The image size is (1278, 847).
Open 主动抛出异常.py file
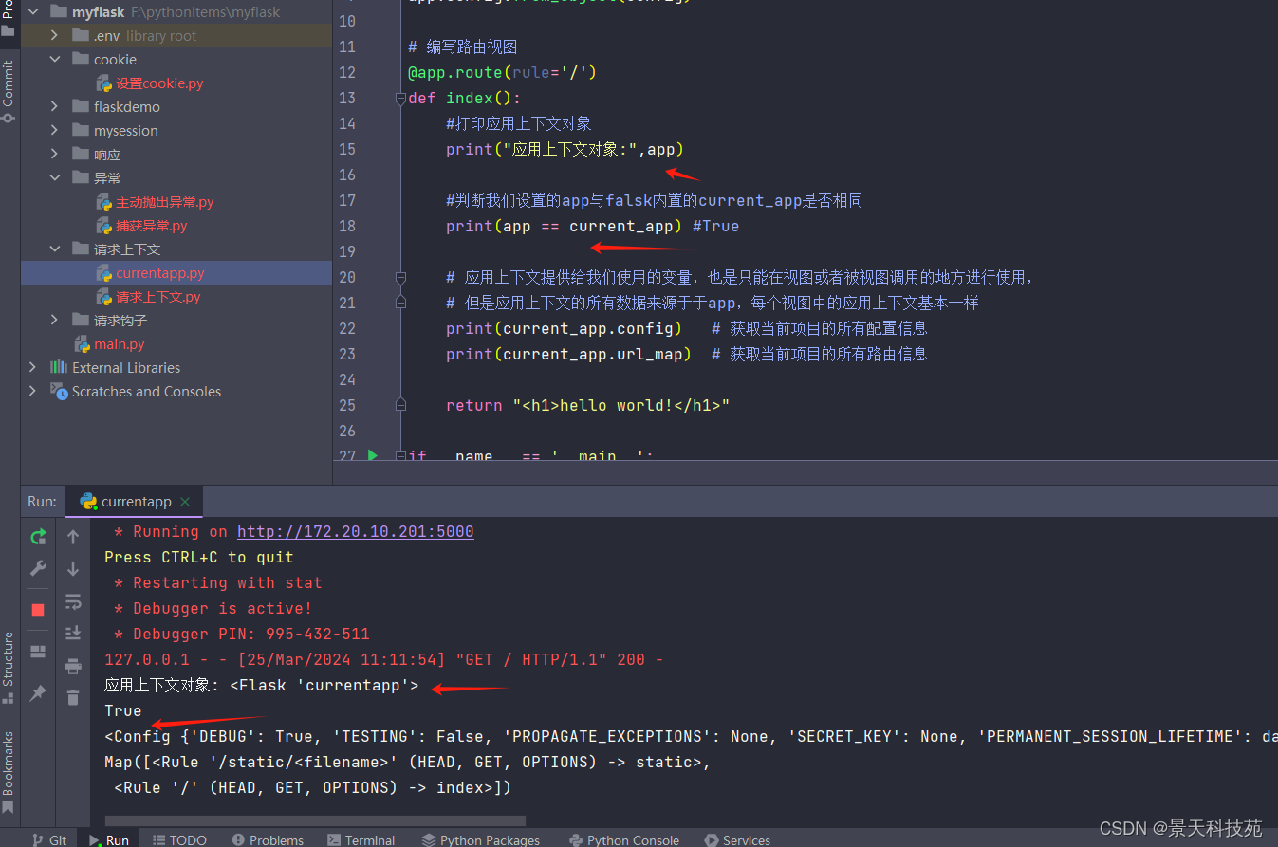tap(165, 202)
